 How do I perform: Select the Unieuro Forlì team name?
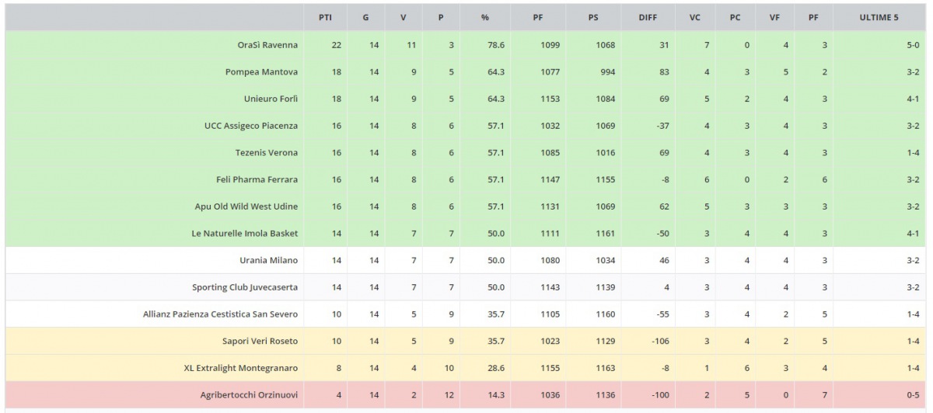coord(271,99)
